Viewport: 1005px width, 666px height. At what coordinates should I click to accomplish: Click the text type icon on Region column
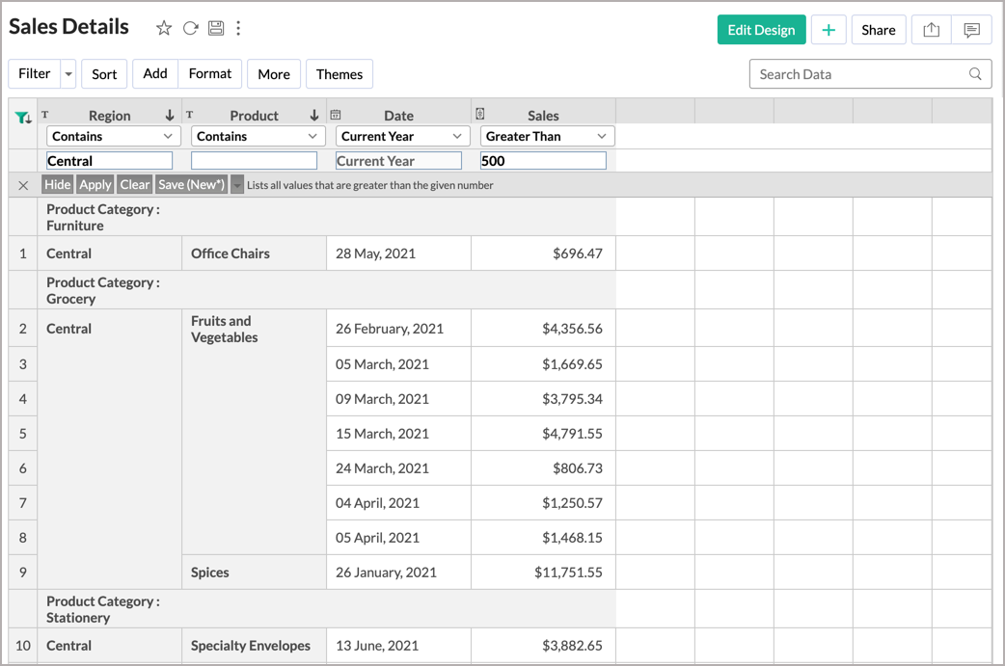point(45,115)
